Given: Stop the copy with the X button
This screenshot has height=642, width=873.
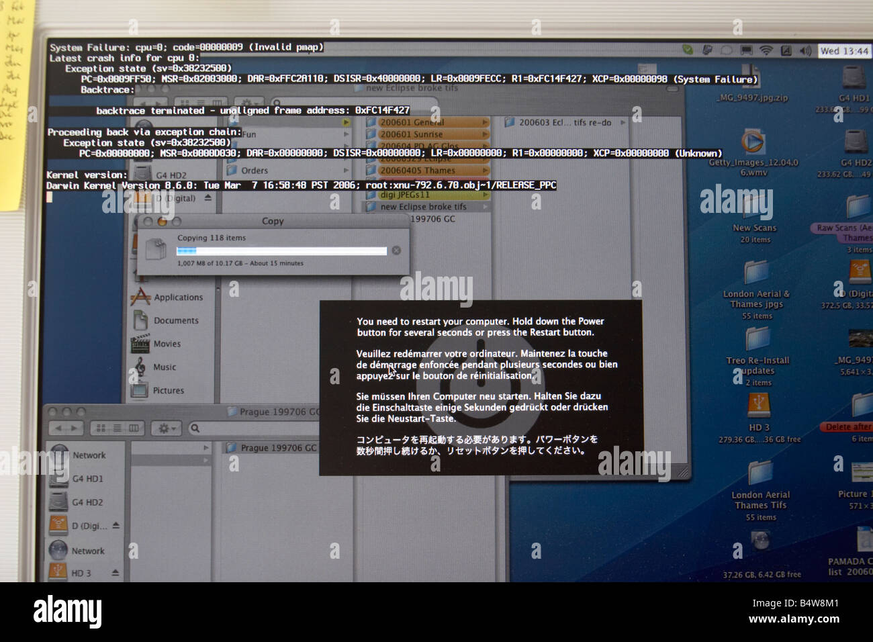Looking at the screenshot, I should 396,250.
